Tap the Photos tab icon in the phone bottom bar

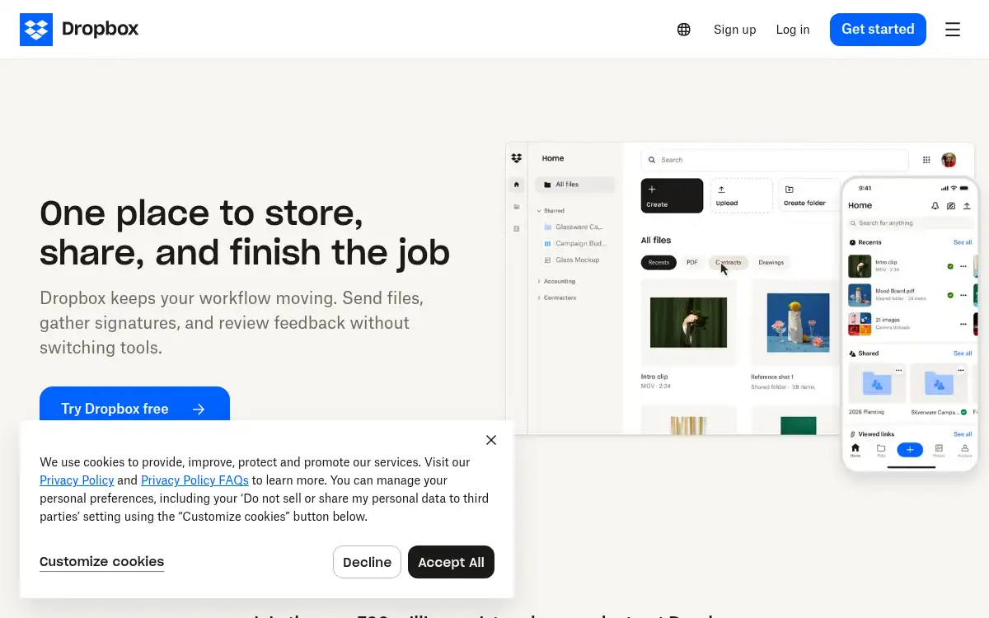(x=939, y=450)
